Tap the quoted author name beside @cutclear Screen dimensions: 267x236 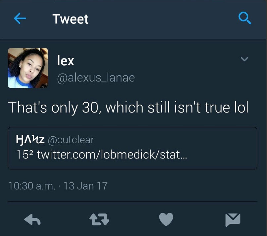[x=30, y=140]
